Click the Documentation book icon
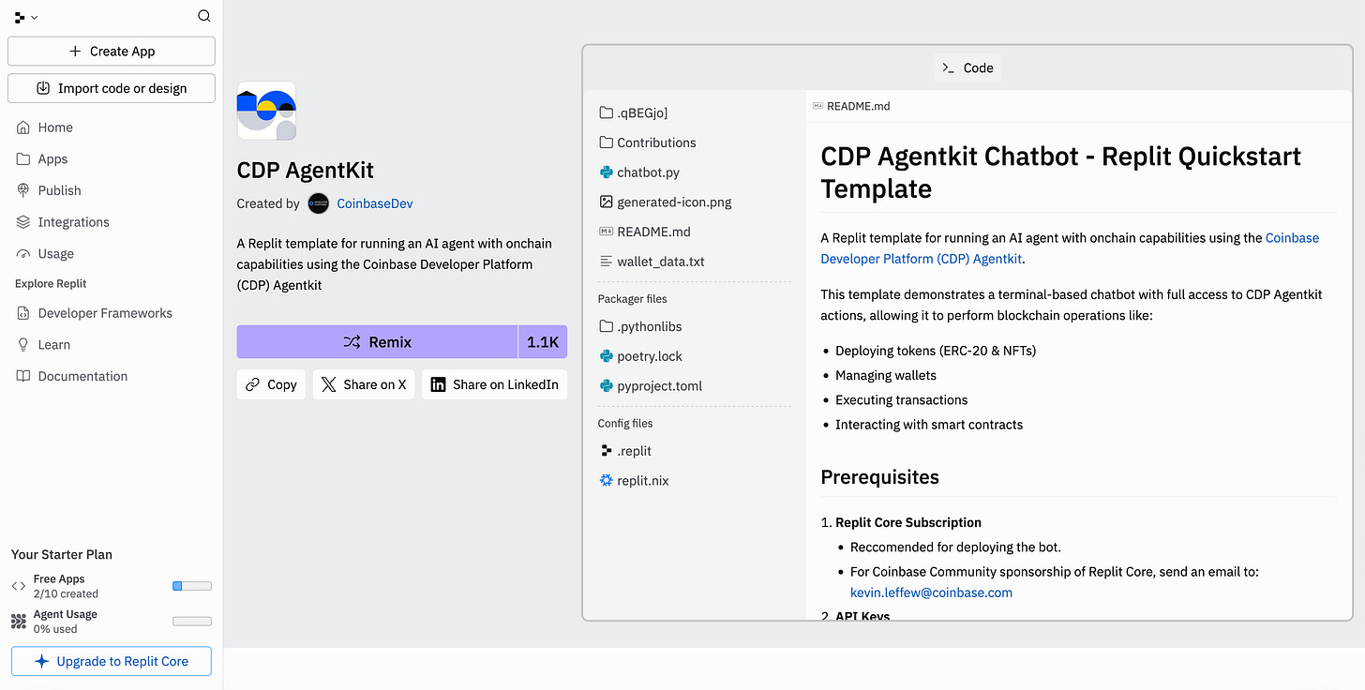 (x=23, y=376)
